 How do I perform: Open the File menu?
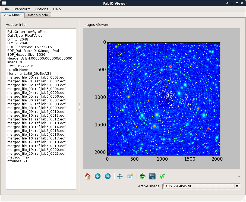coord(6,9)
